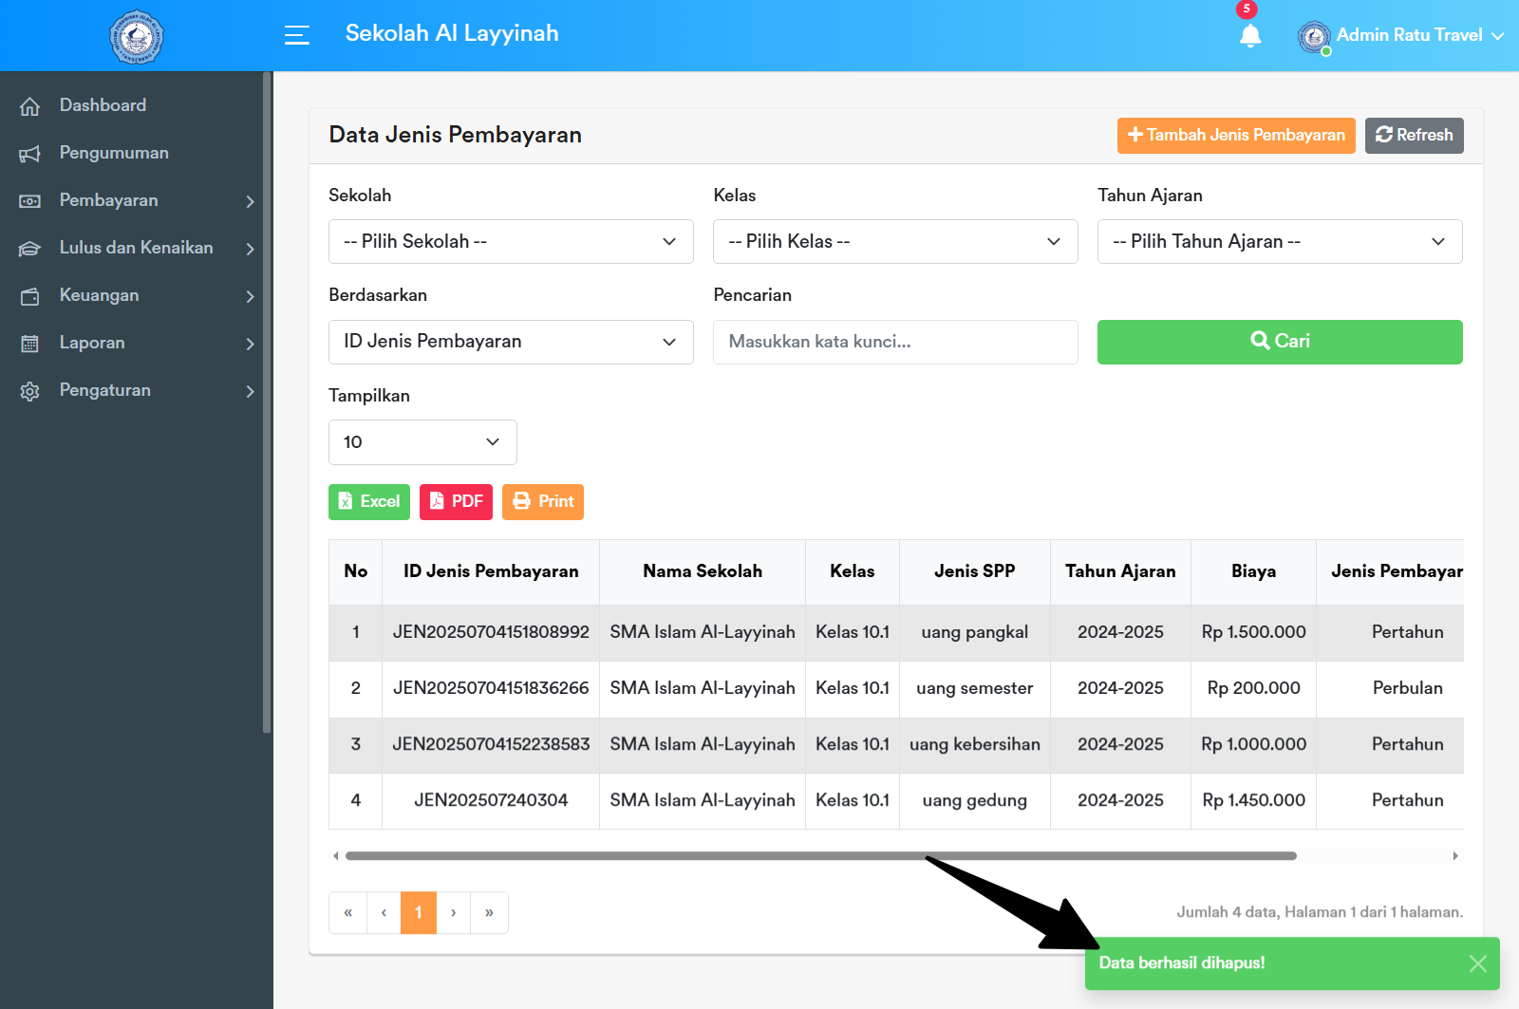The image size is (1519, 1009).
Task: Click the notification bell icon
Action: click(x=1250, y=36)
